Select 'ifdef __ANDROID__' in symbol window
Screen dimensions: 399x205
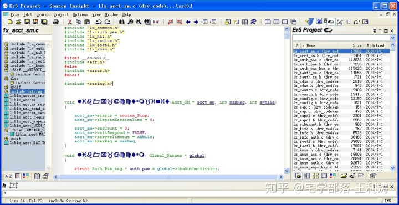(x=27, y=70)
